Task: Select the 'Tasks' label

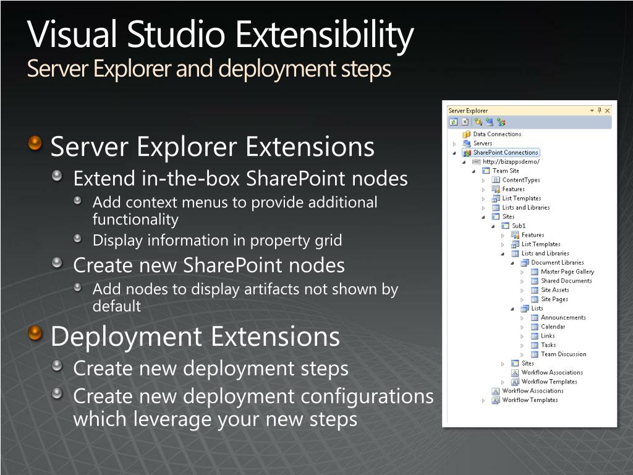Action: point(549,345)
